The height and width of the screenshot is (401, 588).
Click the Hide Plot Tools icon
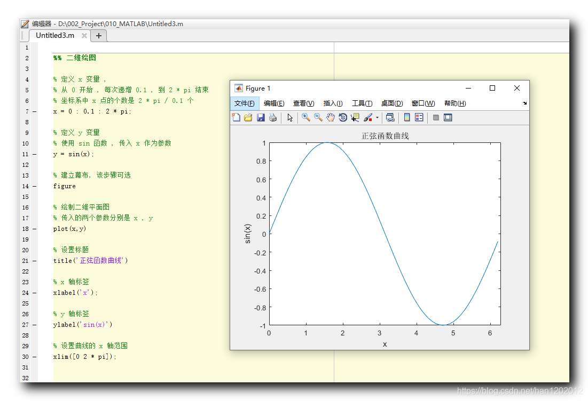[436, 117]
